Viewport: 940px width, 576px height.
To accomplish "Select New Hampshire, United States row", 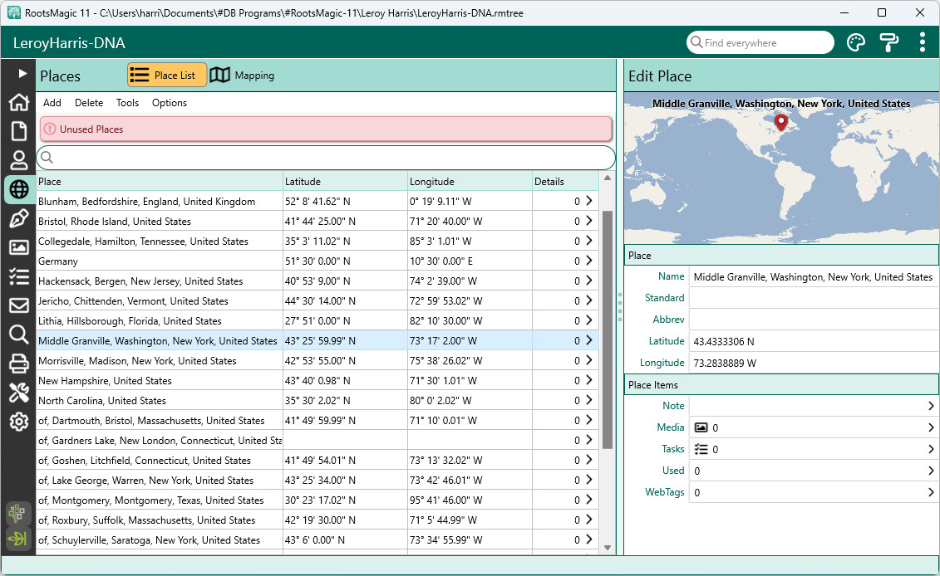I will click(x=317, y=380).
